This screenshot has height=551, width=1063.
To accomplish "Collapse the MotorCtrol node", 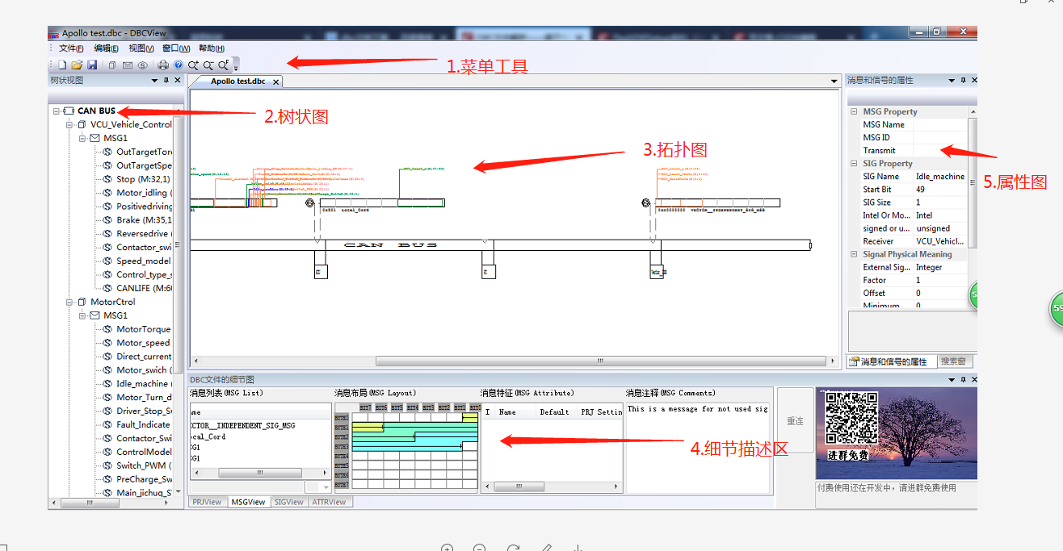I will pyautogui.click(x=69, y=302).
